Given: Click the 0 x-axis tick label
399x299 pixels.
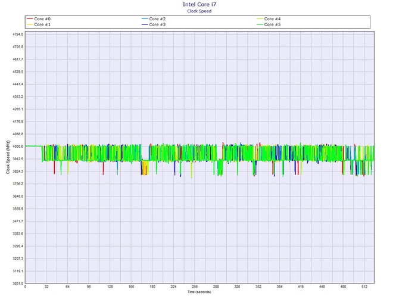Looking at the screenshot, I should (x=26, y=288).
